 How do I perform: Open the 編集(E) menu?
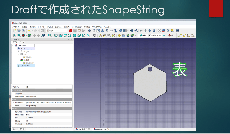point(24,27)
